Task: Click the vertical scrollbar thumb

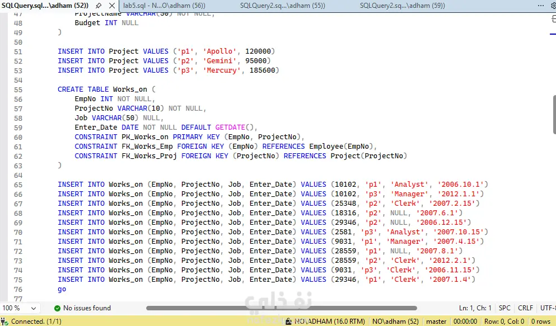Action: point(554,115)
